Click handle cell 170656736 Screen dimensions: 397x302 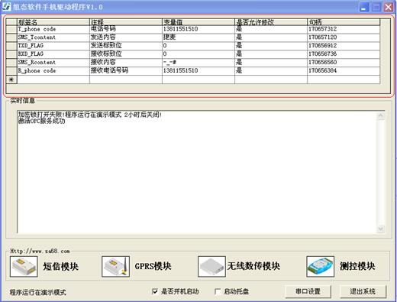344,54
